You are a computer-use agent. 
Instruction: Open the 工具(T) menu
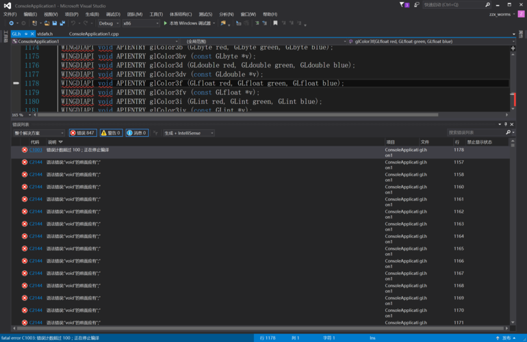click(156, 14)
